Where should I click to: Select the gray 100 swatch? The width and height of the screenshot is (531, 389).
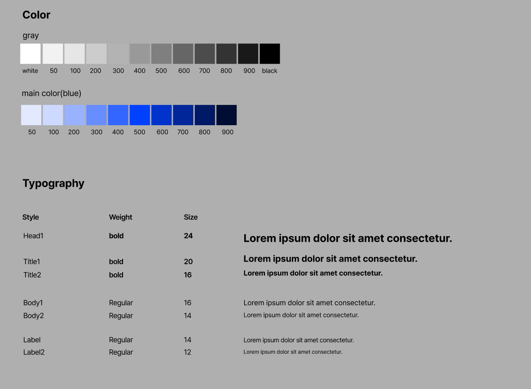click(x=74, y=54)
